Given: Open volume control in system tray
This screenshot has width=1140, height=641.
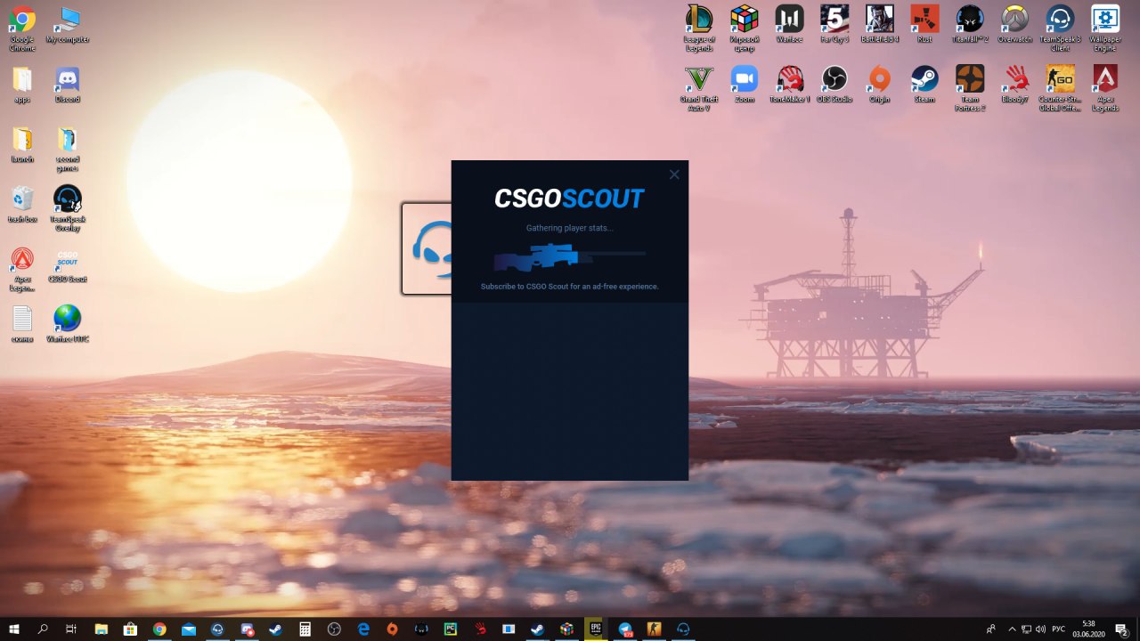Looking at the screenshot, I should (x=1040, y=629).
